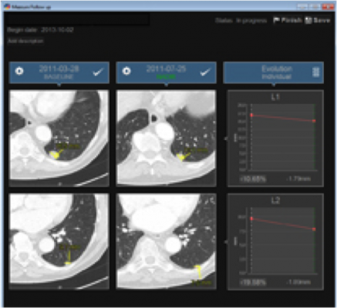Click the application logo in title bar

7,6
